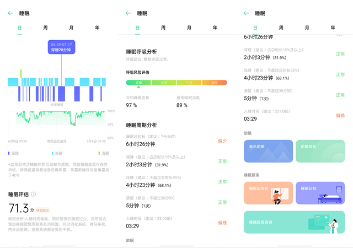
Task: Click the 中度 segment of the breathing risk bar
Action: 189,83
